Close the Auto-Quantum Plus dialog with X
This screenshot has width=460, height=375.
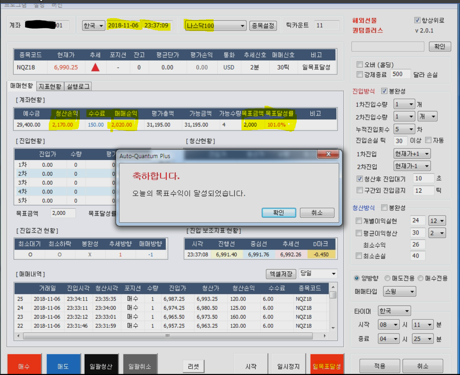pos(328,154)
